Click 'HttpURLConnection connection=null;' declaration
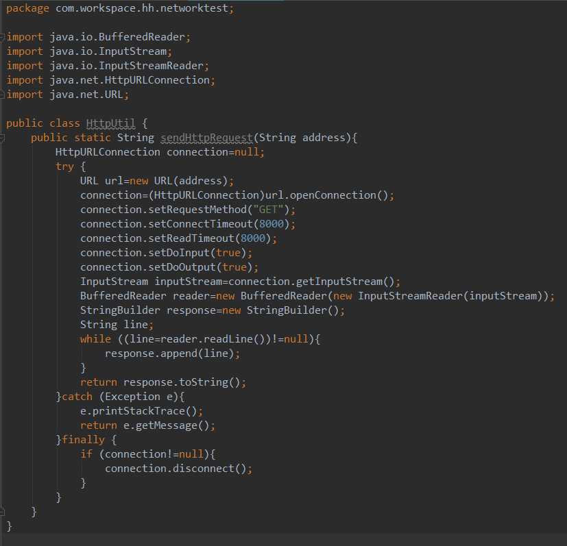The image size is (567, 546). pos(160,152)
